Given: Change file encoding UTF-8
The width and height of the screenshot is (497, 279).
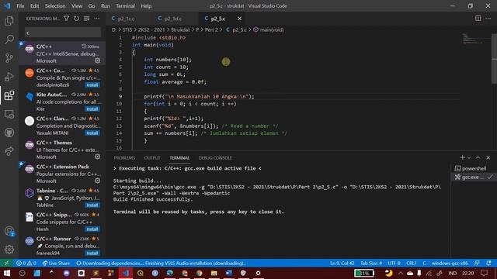Looking at the screenshot, I should tap(394, 263).
